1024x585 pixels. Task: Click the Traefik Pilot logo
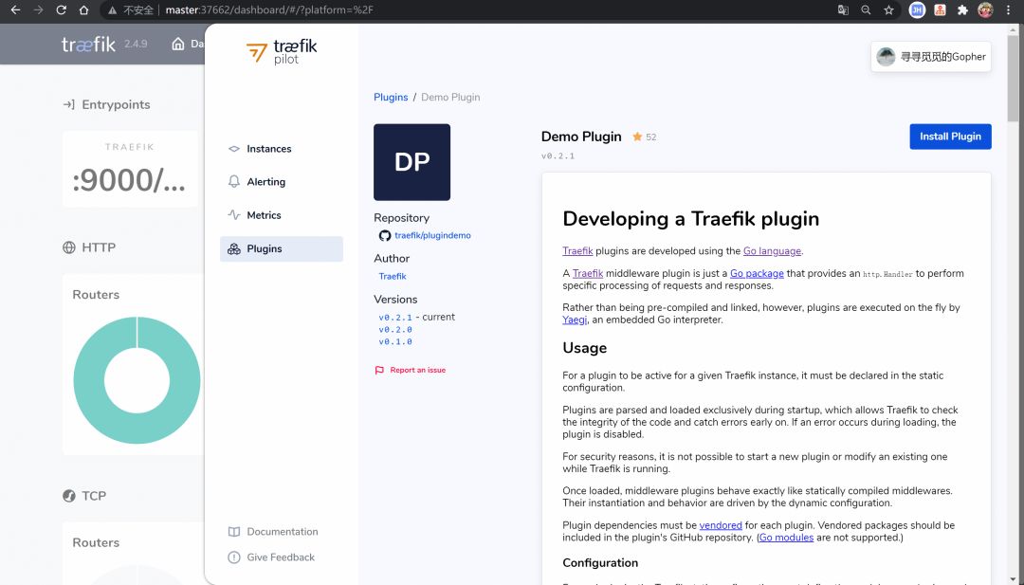coord(282,51)
